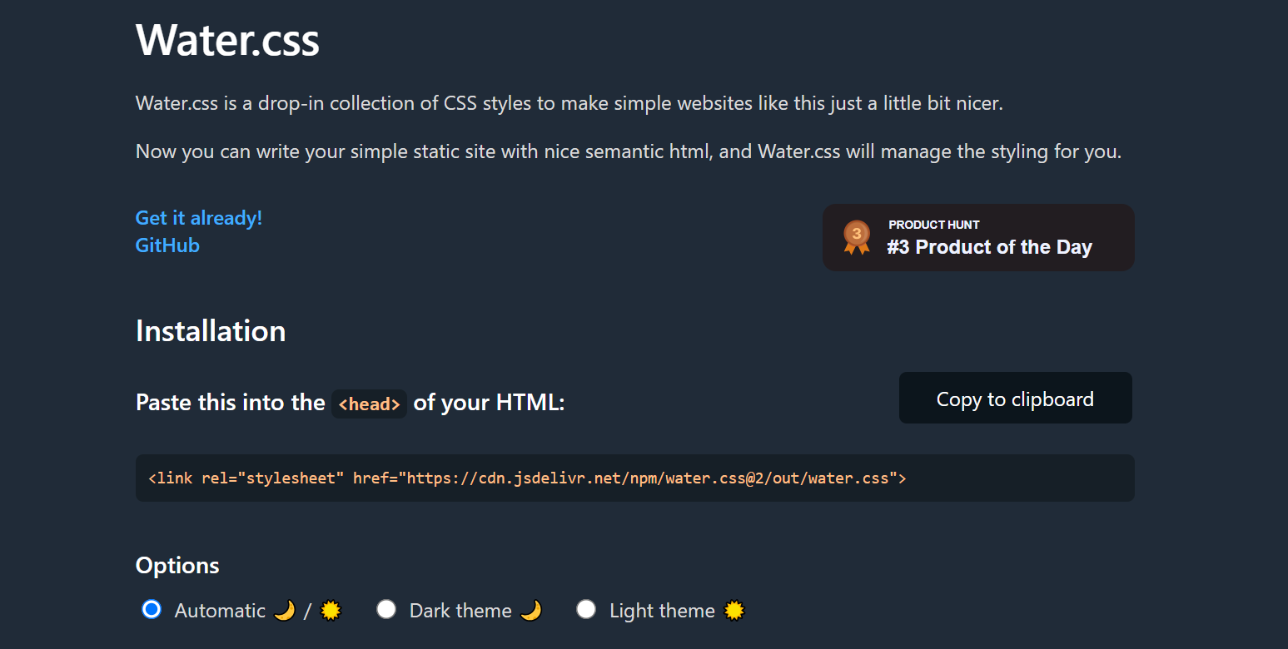The image size is (1288, 649).
Task: Select the Dark theme radio button
Action: [386, 610]
